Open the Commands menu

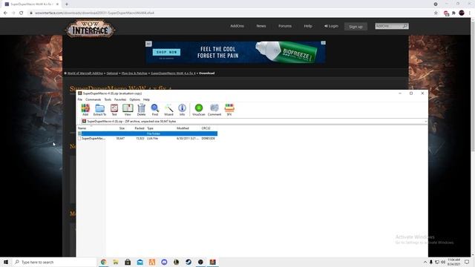pyautogui.click(x=94, y=99)
